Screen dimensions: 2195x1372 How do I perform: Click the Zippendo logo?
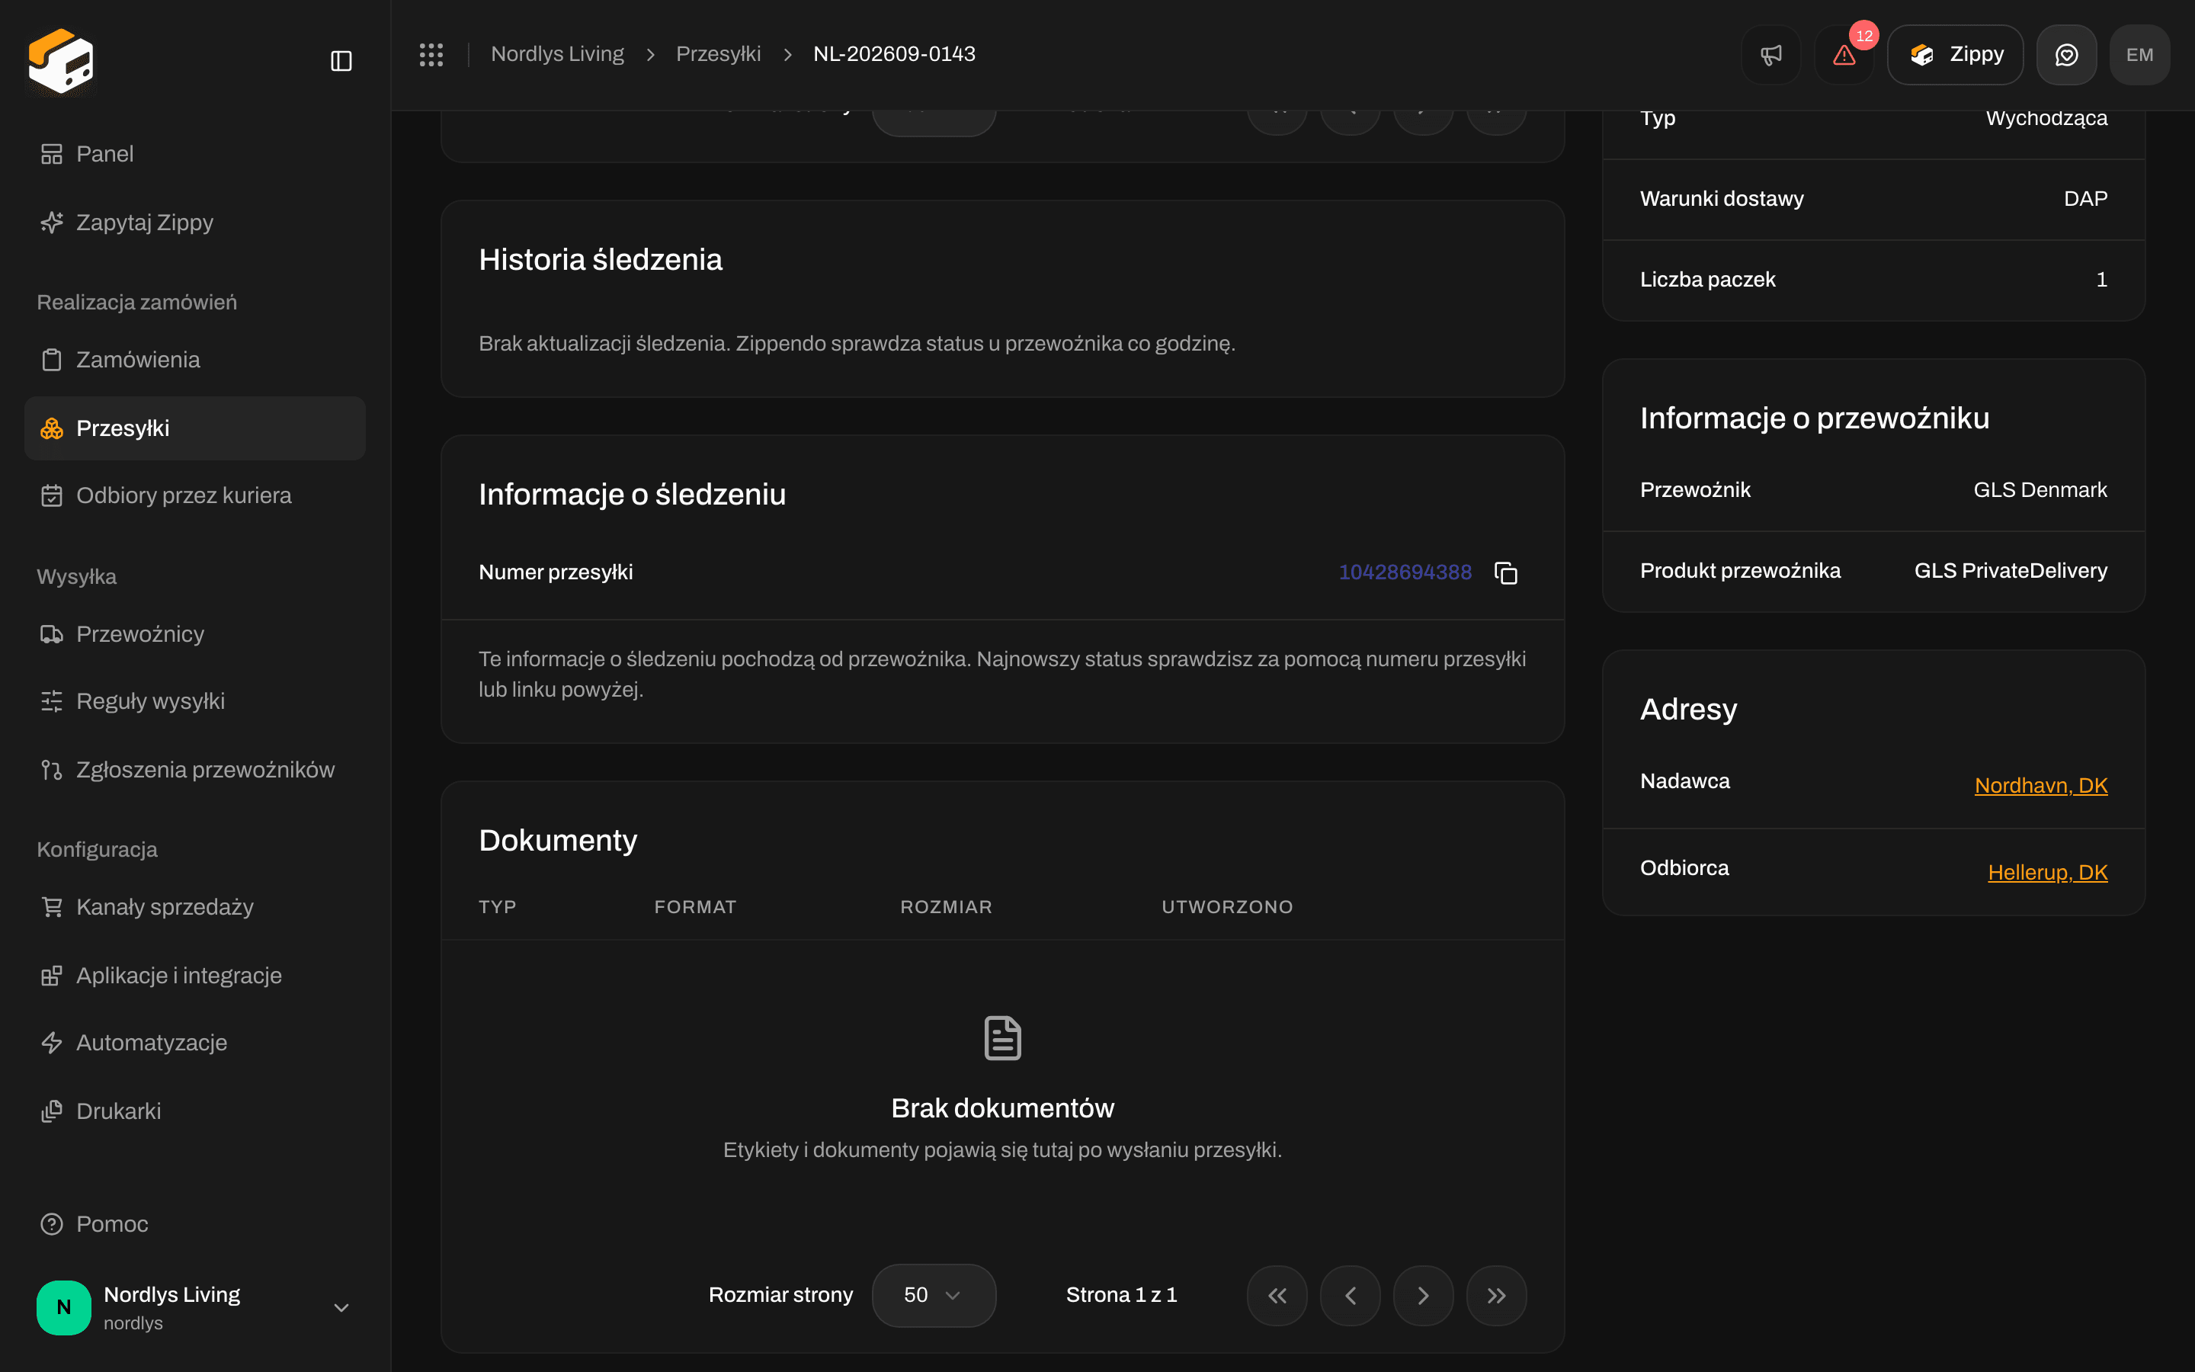(61, 61)
